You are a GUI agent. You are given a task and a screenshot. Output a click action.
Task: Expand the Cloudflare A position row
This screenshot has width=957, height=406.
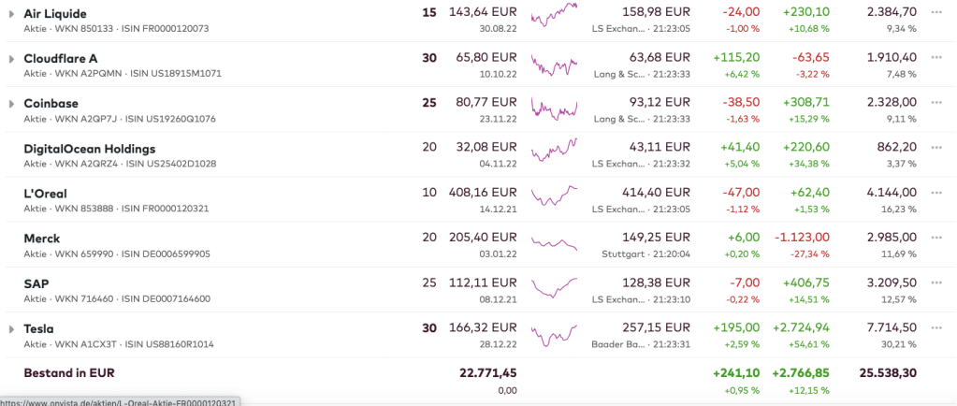pos(11,59)
